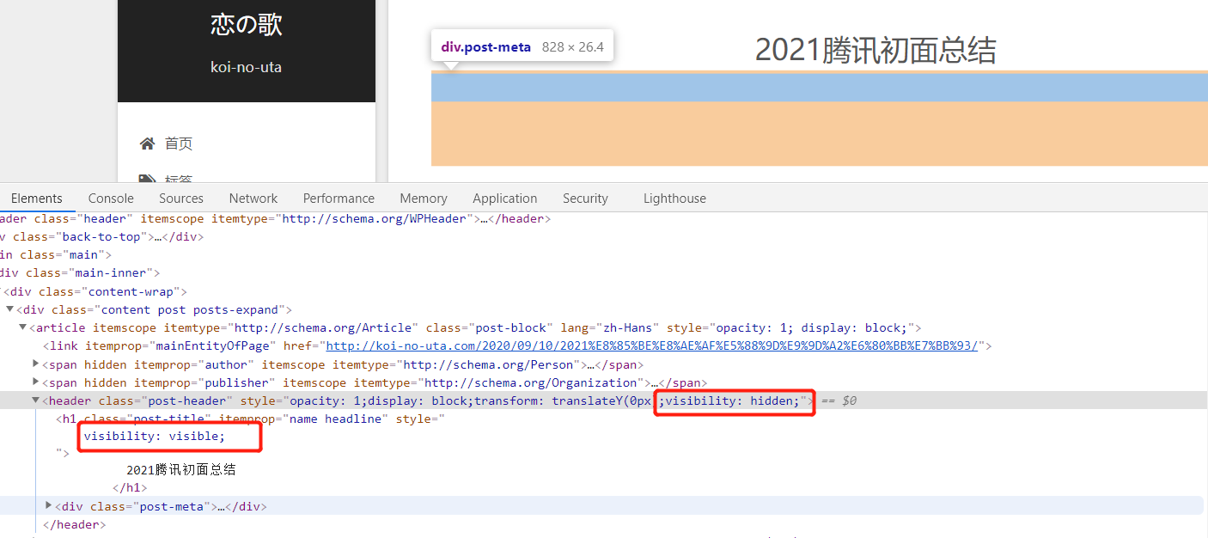This screenshot has height=538, width=1208.
Task: Collapse the content post posts-expand div
Action: [x=9, y=309]
